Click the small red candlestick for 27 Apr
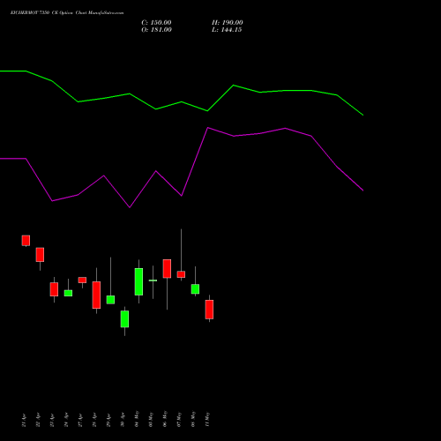Viewport: 441px width, 441px height. tap(82, 280)
